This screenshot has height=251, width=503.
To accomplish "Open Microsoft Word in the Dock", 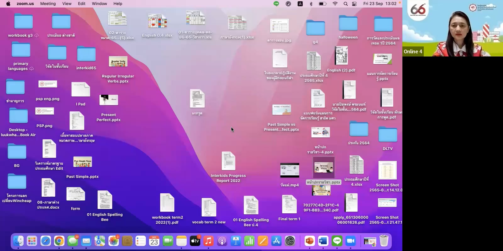I will [x=323, y=241].
